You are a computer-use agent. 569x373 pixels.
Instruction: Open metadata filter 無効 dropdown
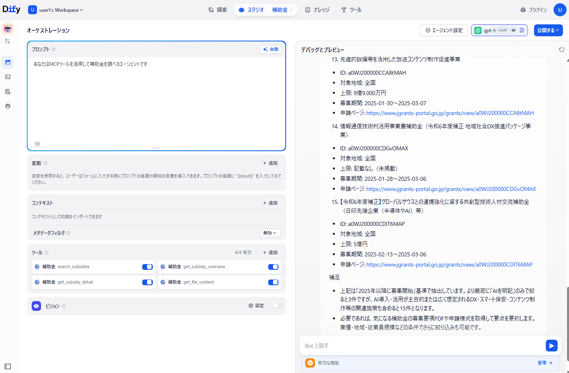pyautogui.click(x=269, y=233)
